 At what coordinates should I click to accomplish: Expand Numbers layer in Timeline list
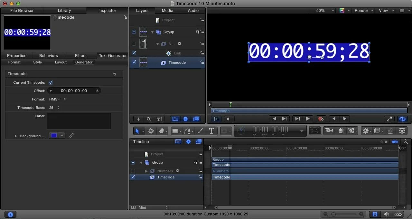tap(146, 171)
